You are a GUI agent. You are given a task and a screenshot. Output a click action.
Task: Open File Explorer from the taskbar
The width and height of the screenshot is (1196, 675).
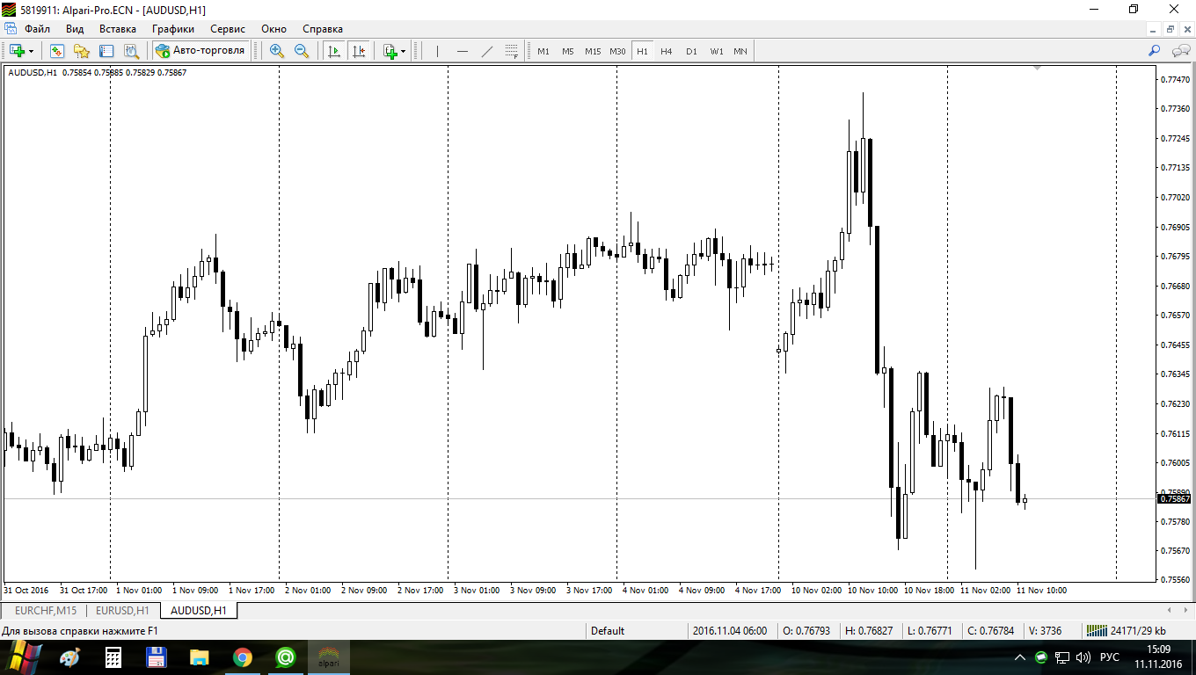point(200,657)
